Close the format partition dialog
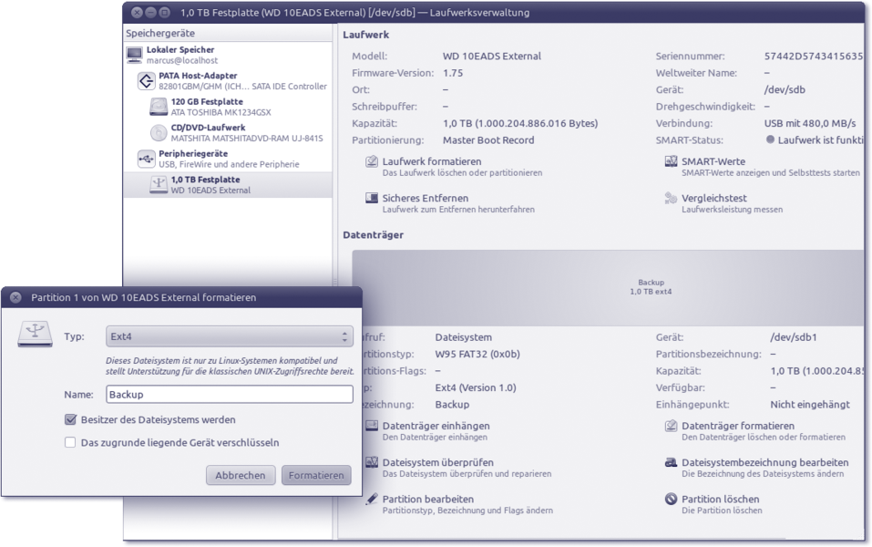The width and height of the screenshot is (872, 547). [15, 297]
